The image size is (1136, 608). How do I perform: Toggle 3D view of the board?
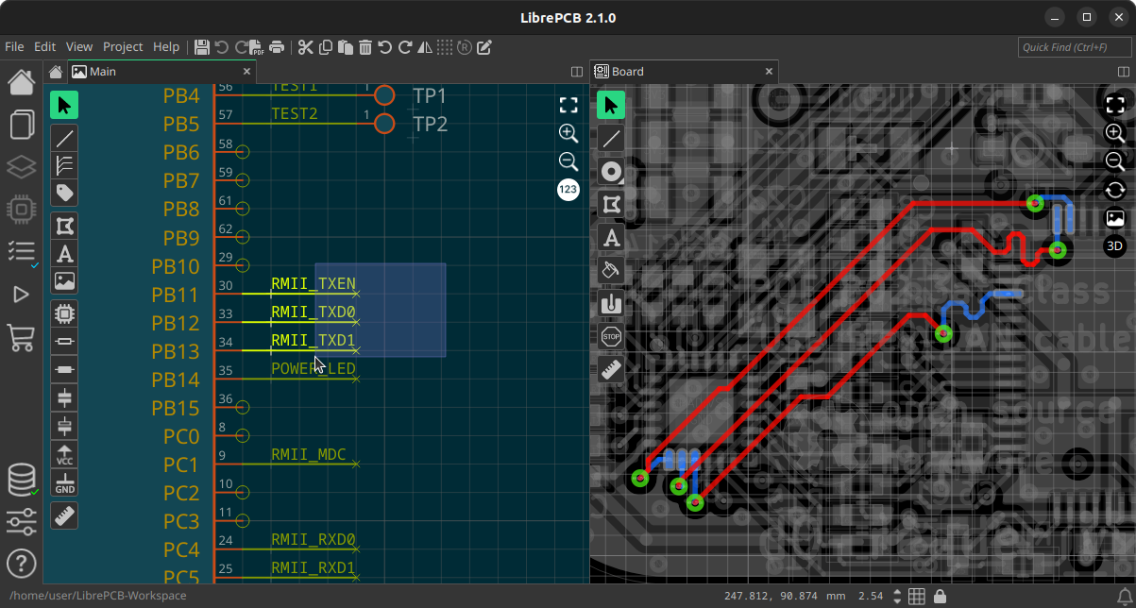point(1114,246)
